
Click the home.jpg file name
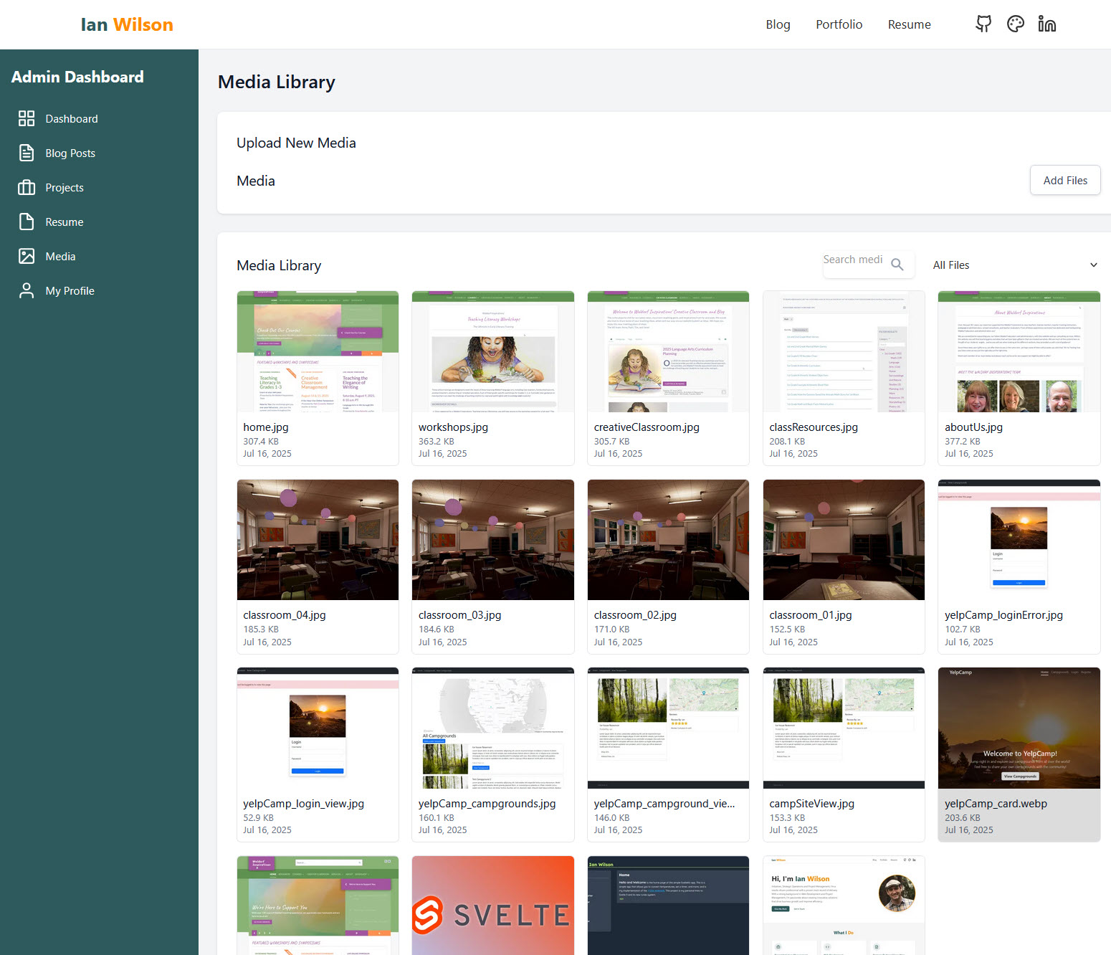(x=266, y=427)
